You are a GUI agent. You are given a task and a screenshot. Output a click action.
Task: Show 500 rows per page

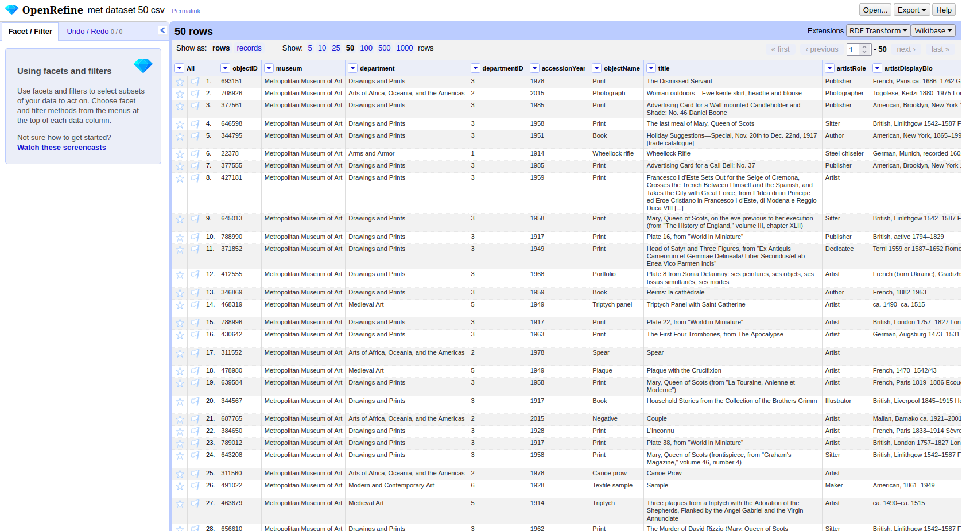click(385, 48)
